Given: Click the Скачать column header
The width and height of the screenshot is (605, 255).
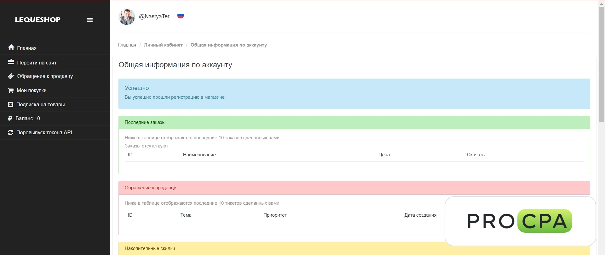Looking at the screenshot, I should pyautogui.click(x=475, y=155).
